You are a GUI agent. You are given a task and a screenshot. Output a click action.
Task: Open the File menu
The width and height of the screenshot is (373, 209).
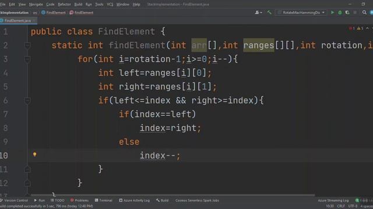[x=3, y=4]
